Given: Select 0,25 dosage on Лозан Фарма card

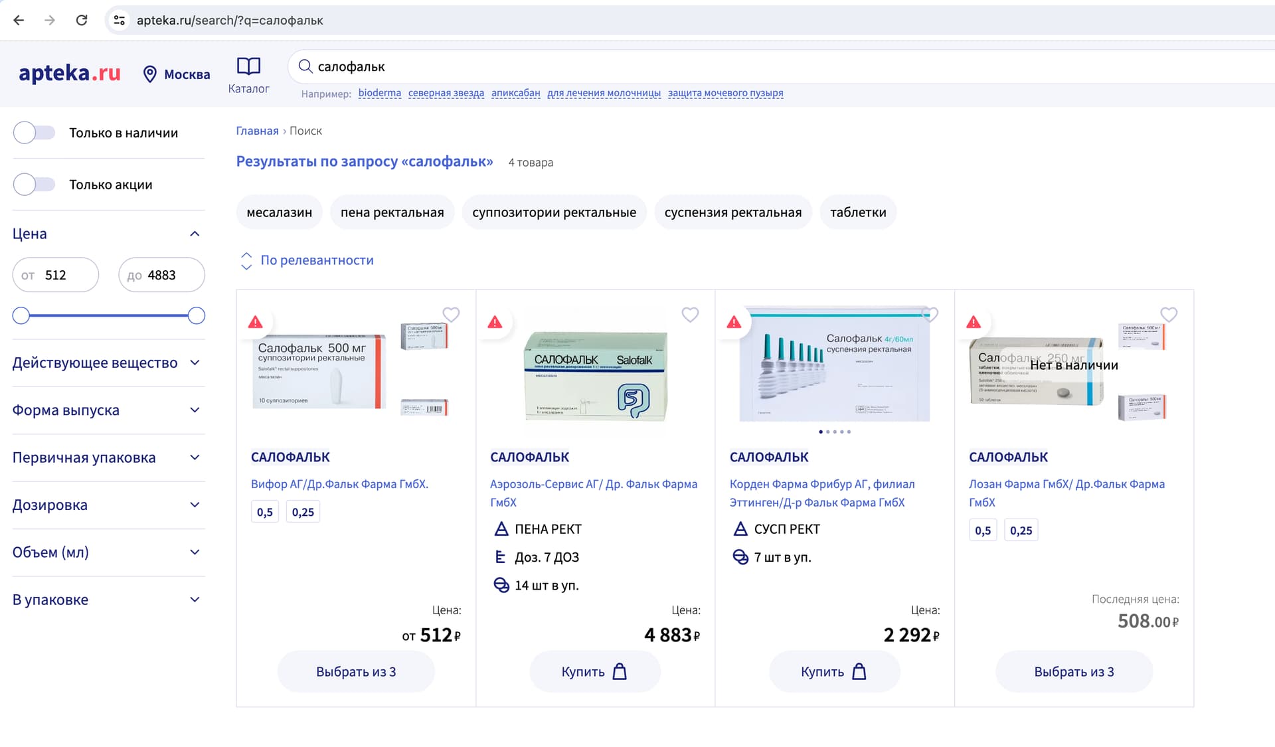Looking at the screenshot, I should pyautogui.click(x=1021, y=531).
